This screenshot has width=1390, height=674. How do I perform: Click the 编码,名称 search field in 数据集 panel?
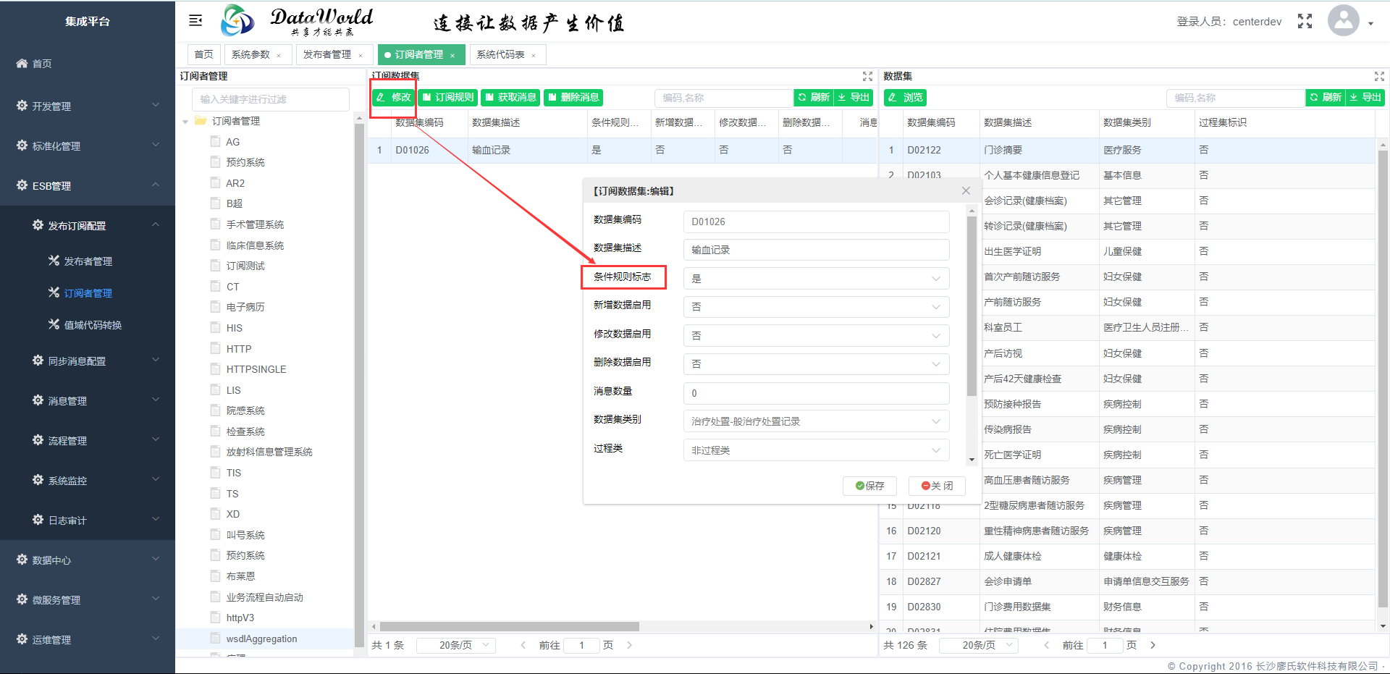pos(1235,98)
